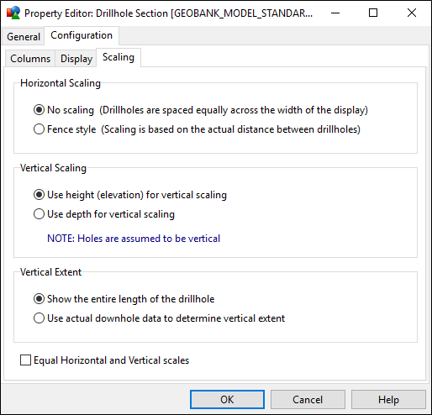
Task: Open the Configuration tab
Action: click(82, 35)
